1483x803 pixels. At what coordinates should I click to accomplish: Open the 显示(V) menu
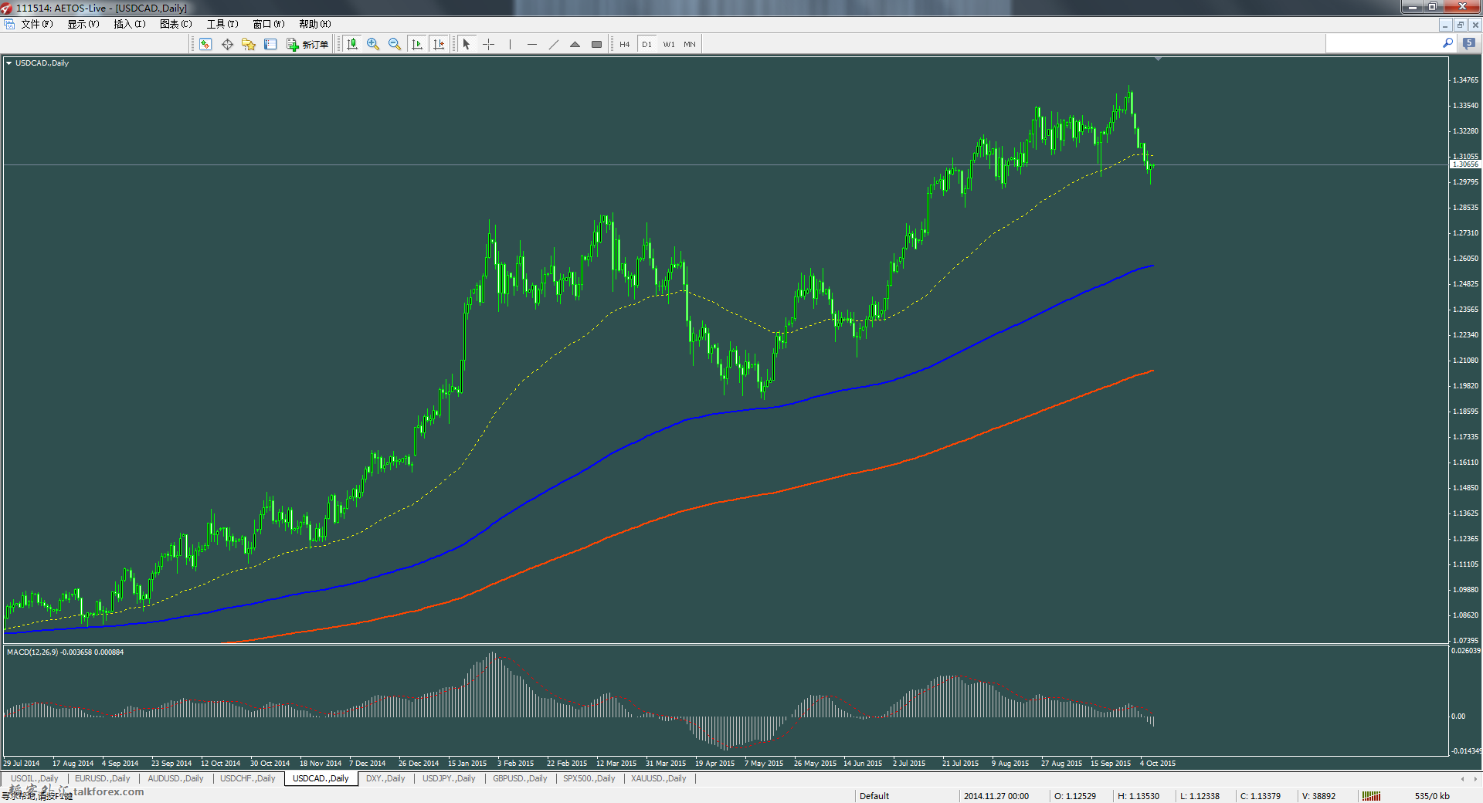point(83,24)
